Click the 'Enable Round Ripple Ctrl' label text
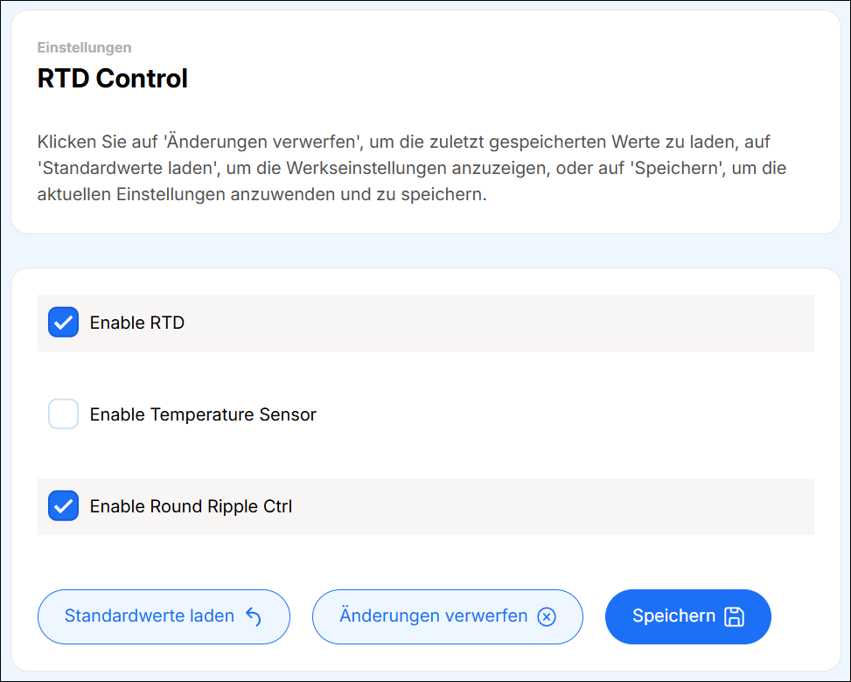The image size is (851, 682). 191,506
